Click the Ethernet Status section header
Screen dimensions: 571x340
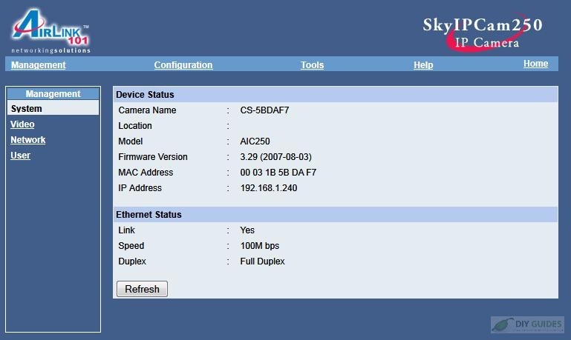(336, 215)
